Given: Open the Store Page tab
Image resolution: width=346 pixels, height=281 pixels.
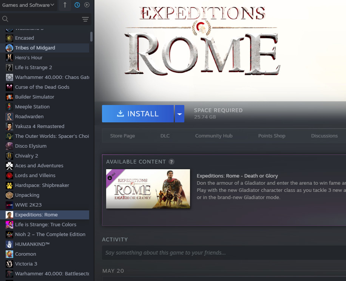Looking at the screenshot, I should (122, 136).
